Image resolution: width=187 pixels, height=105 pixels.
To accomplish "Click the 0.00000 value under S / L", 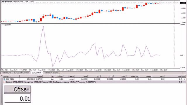I will [97, 79].
